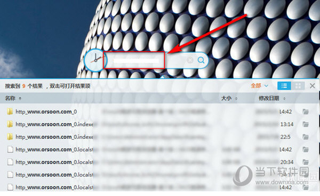
Task: Sort results by the 名称 column
Action: point(13,99)
